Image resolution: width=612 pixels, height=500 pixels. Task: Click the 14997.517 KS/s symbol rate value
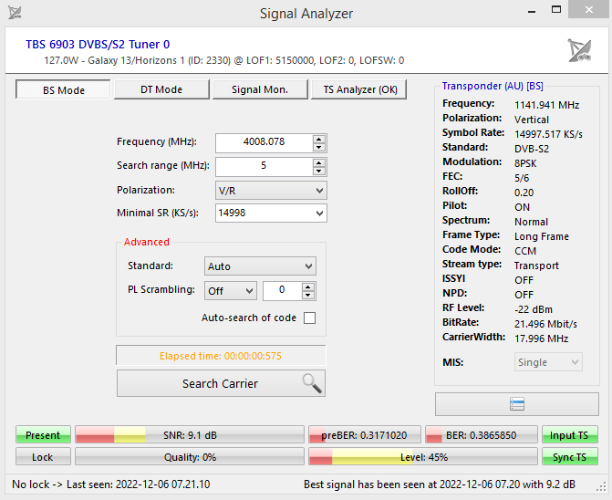tap(548, 134)
